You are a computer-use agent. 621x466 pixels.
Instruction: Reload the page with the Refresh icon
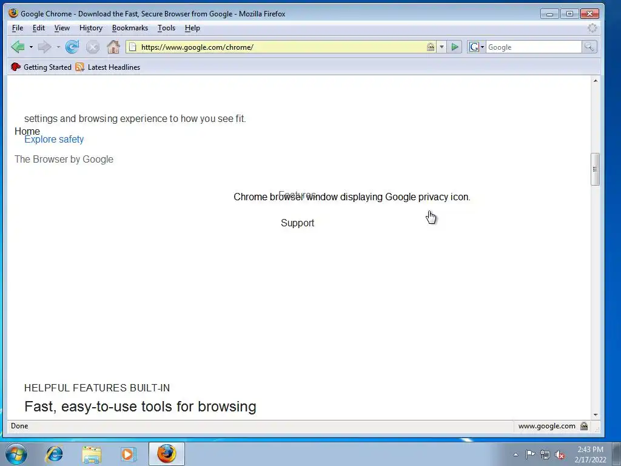point(72,47)
